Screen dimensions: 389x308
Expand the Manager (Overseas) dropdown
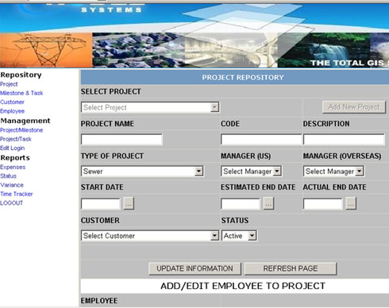point(333,171)
